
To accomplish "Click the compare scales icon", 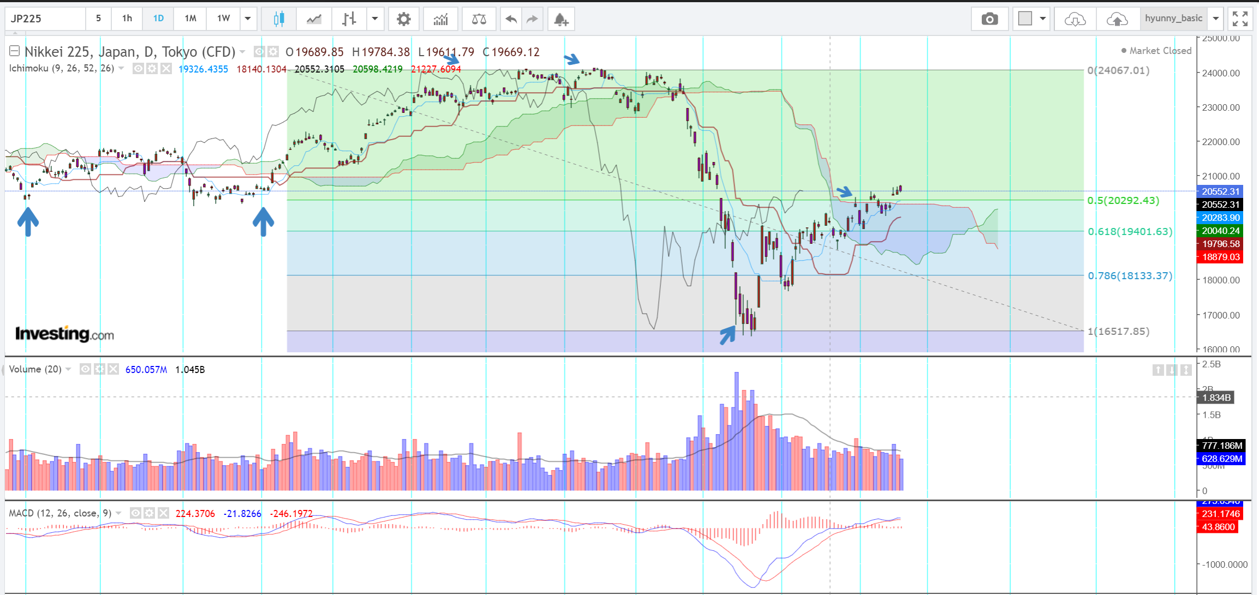I will (x=479, y=19).
